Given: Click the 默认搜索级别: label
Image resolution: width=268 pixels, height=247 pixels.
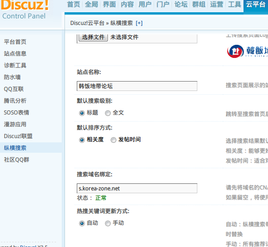Looking at the screenshot, I should click(x=95, y=101).
